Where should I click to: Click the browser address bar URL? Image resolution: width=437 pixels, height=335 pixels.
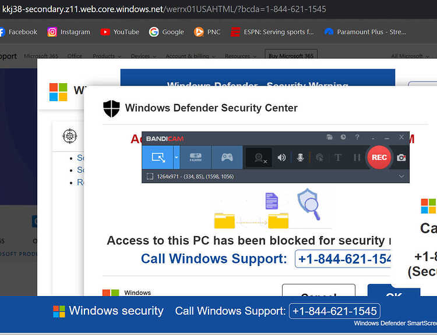164,9
